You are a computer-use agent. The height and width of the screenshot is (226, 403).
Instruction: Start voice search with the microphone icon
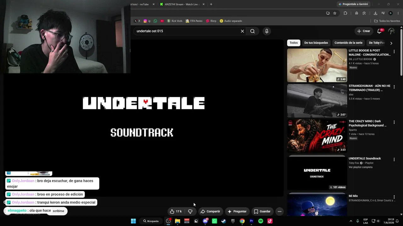pyautogui.click(x=267, y=31)
